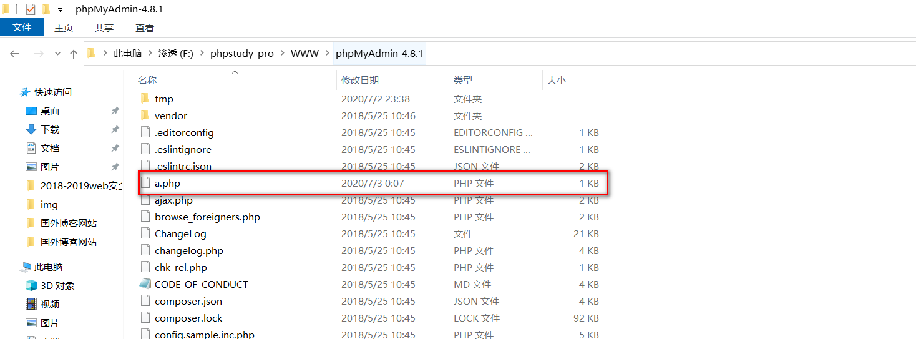This screenshot has width=916, height=339.
Task: Expand chevron after 此电脑 breadcrumb
Action: 150,54
